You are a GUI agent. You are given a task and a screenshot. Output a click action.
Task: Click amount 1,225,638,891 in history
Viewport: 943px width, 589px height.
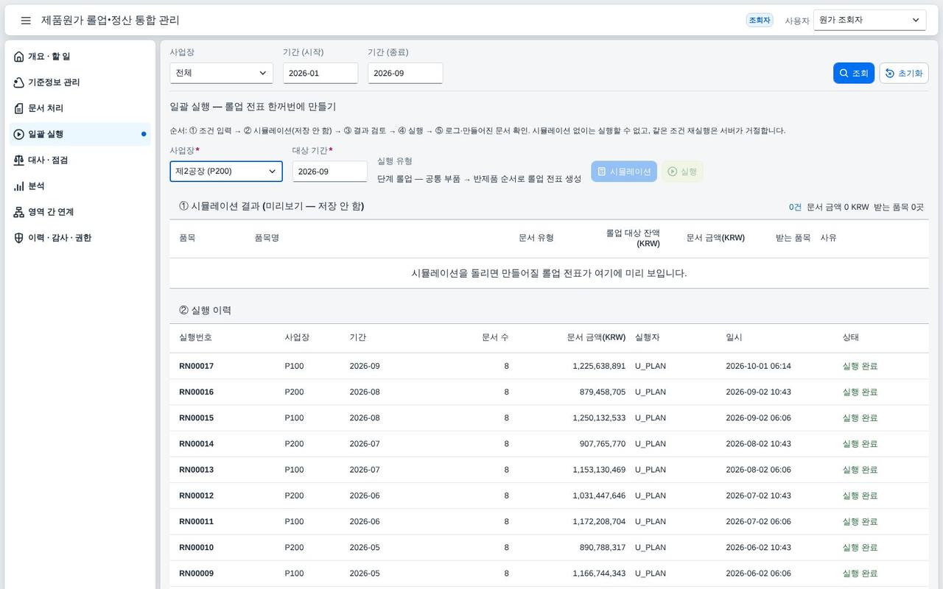(x=599, y=366)
